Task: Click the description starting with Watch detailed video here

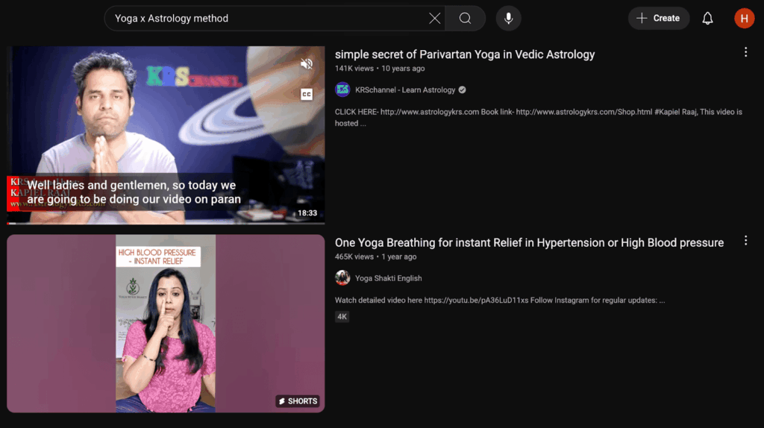Action: 500,300
